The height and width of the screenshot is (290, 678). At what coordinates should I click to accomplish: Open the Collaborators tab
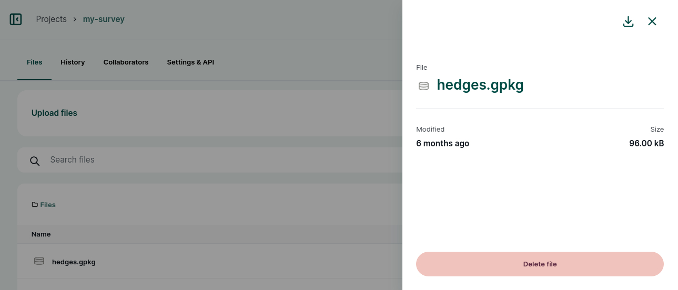point(126,62)
